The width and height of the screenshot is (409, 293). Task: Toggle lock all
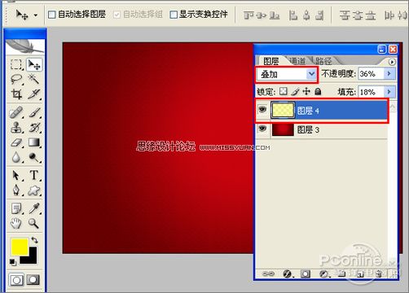(x=318, y=91)
